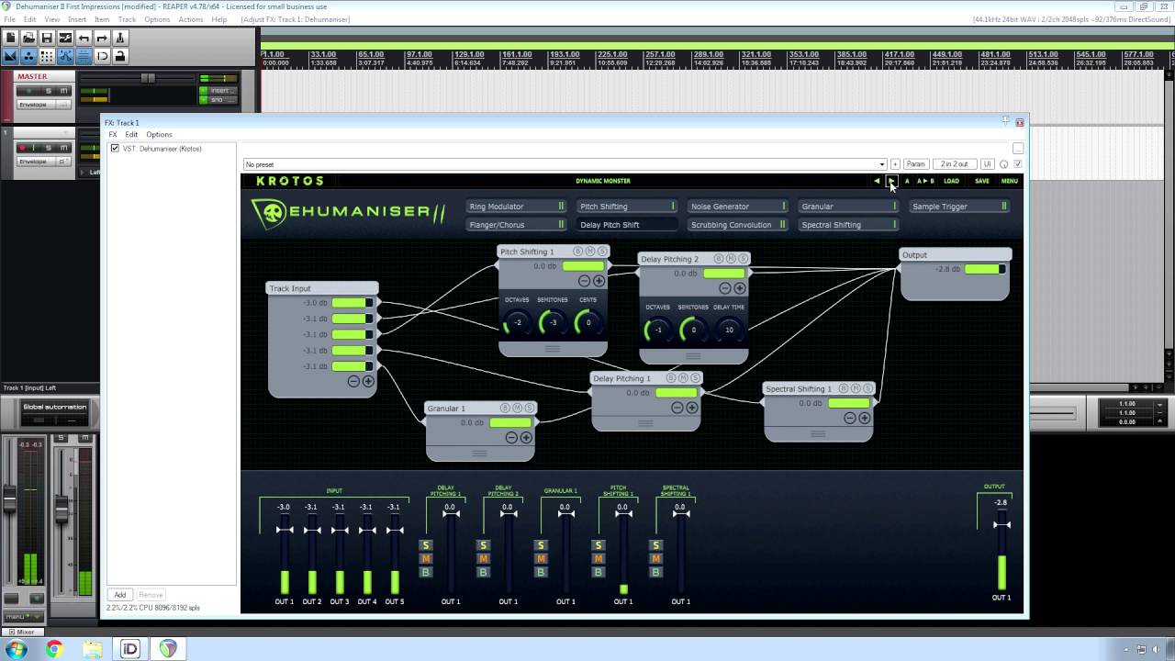Click the Windows Start button
Screen dimensions: 1175x661
coord(16,649)
